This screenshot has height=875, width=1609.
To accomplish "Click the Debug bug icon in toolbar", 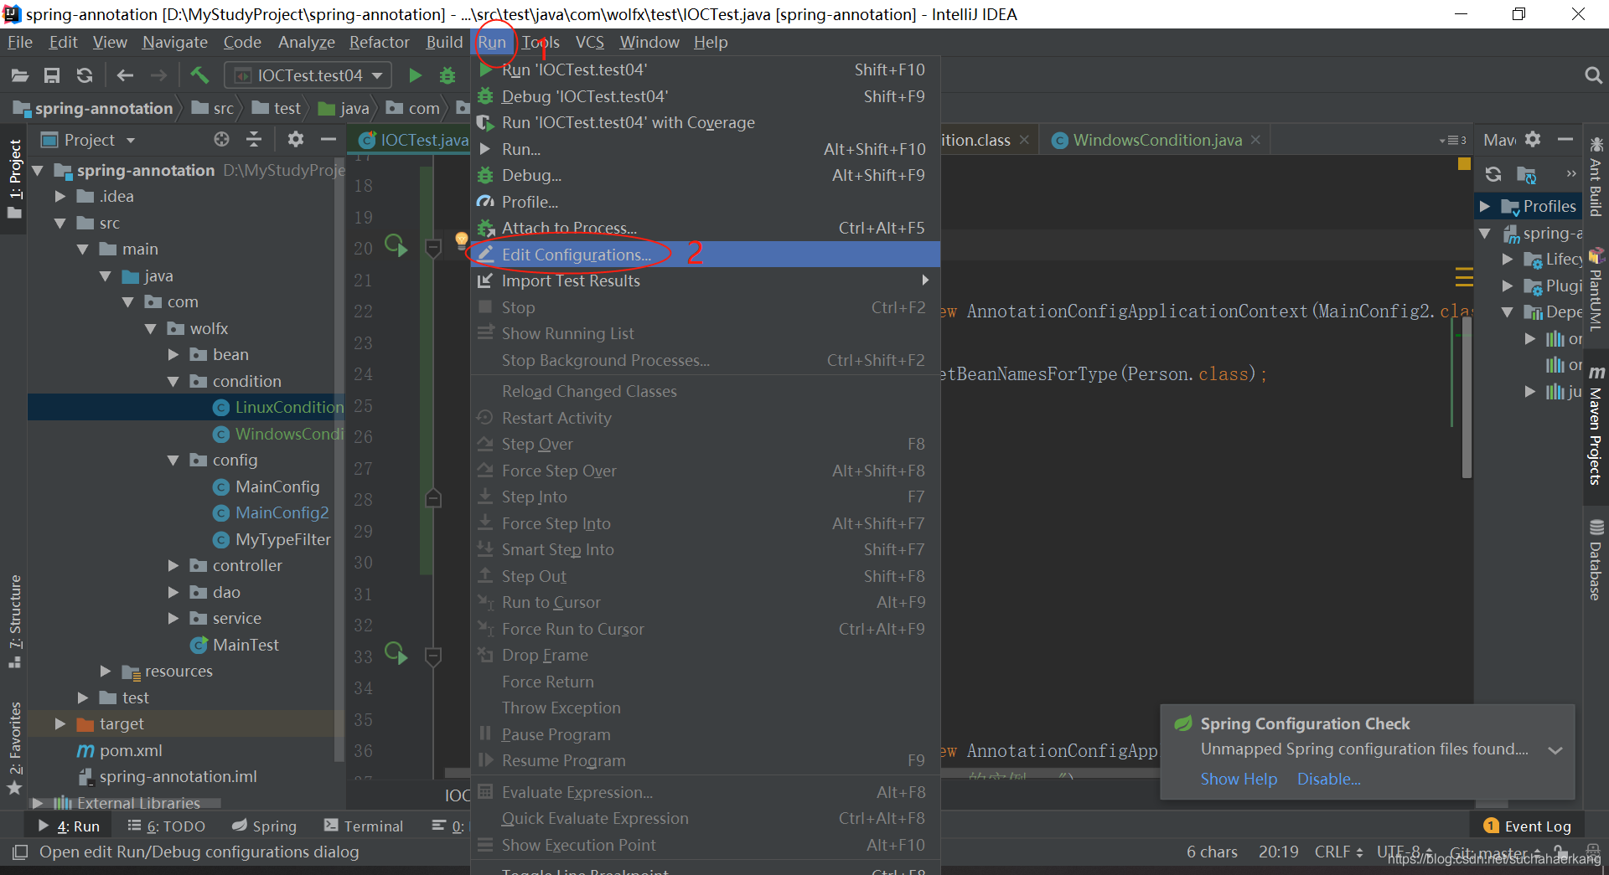I will click(x=448, y=75).
